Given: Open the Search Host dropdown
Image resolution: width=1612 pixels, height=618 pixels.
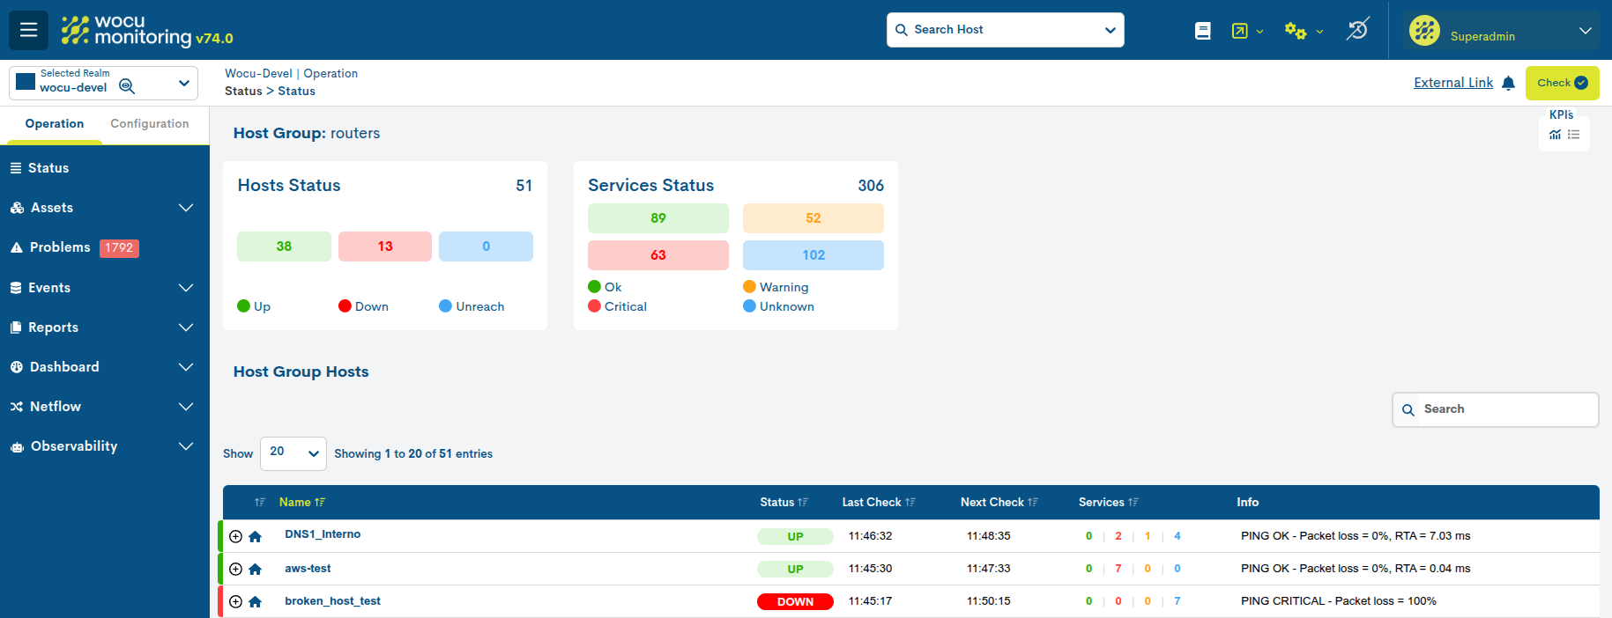Looking at the screenshot, I should (1006, 30).
